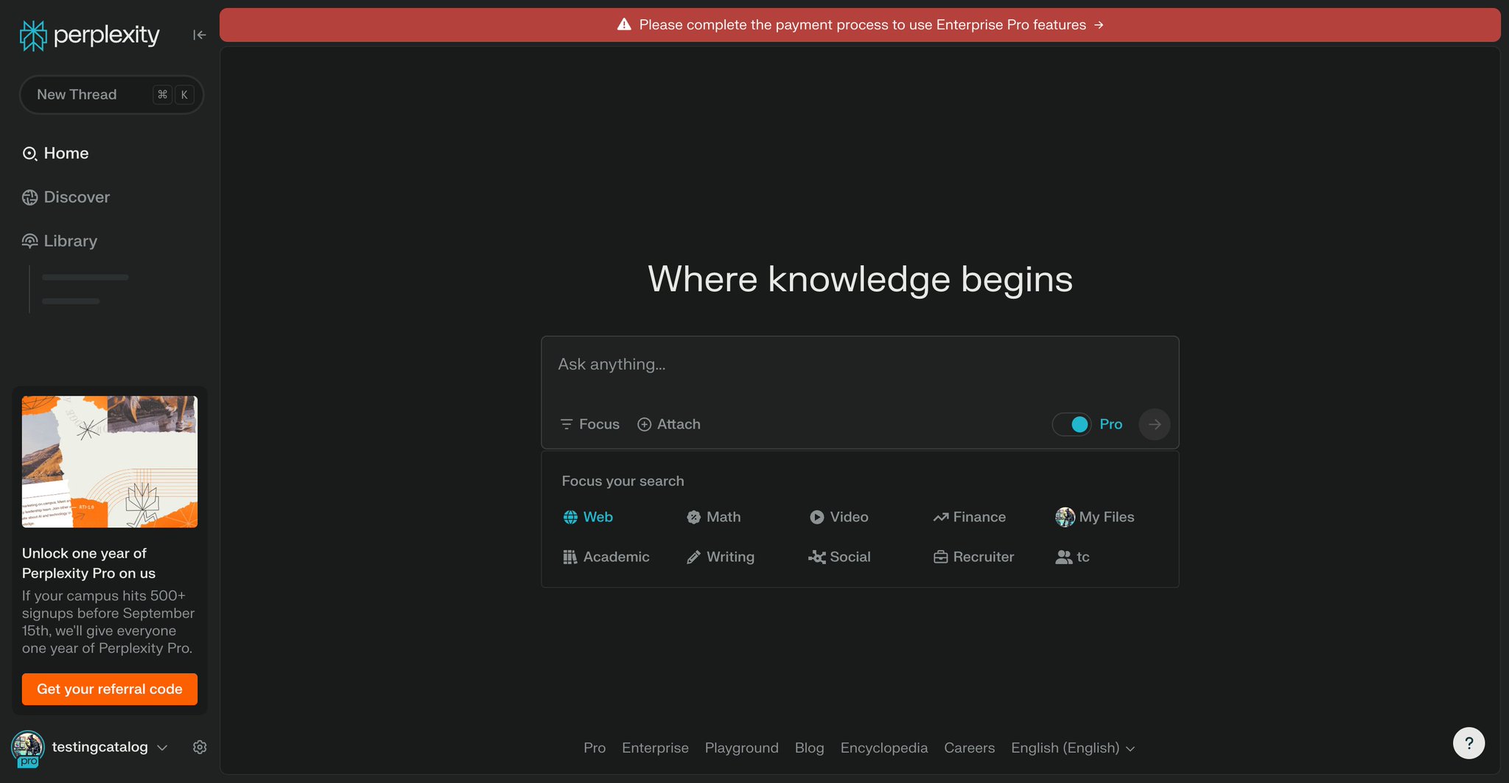Go to Home in sidebar

[55, 153]
